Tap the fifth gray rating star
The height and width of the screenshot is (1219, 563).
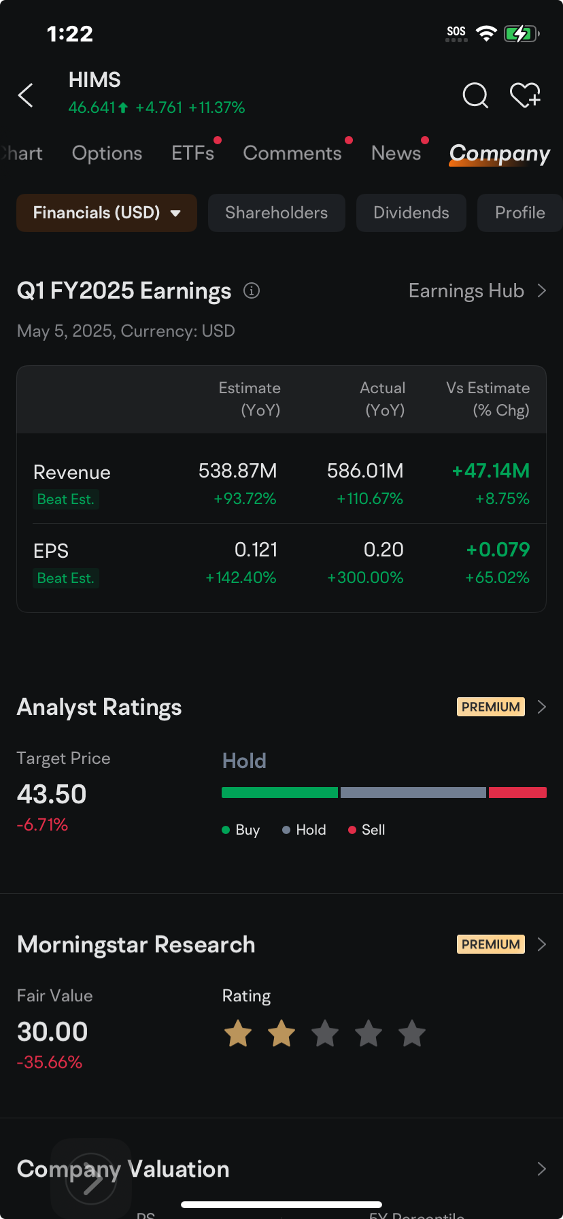click(x=412, y=1033)
